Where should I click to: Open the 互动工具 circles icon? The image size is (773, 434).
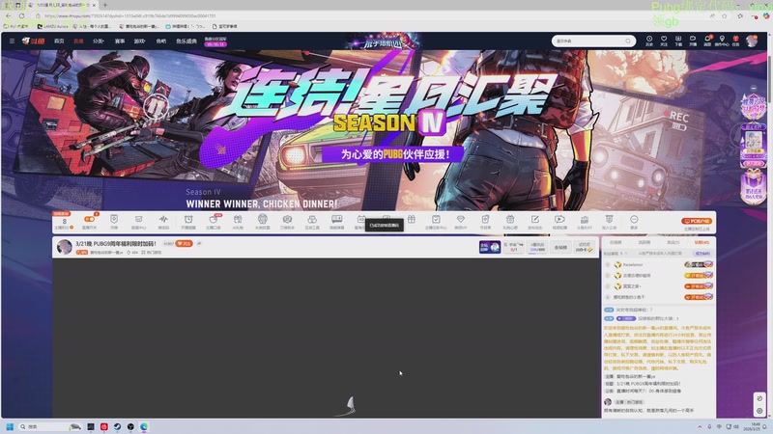312,222
